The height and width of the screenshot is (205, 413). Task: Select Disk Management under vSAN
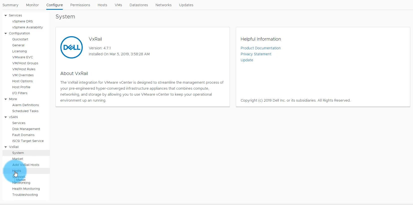coord(26,129)
